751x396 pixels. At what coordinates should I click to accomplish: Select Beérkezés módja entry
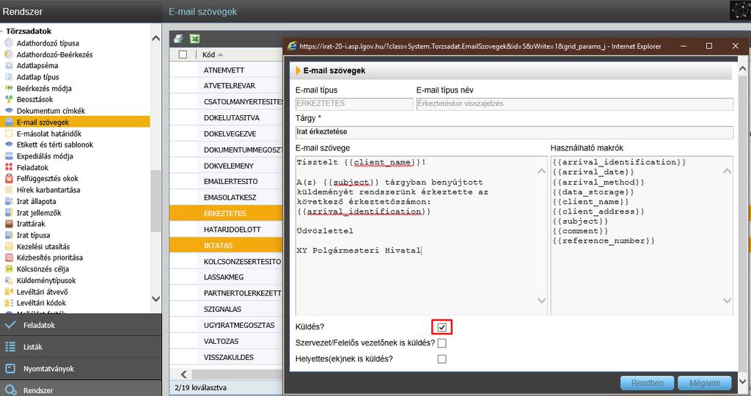tap(44, 89)
